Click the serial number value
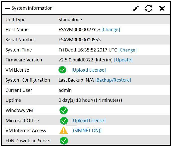 pos(79,40)
